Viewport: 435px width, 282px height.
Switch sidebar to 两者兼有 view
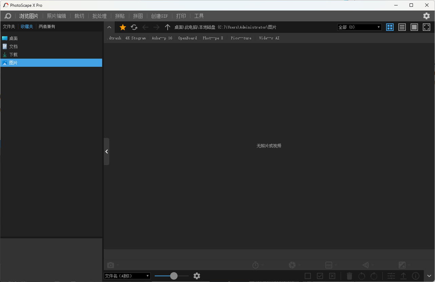click(x=47, y=26)
